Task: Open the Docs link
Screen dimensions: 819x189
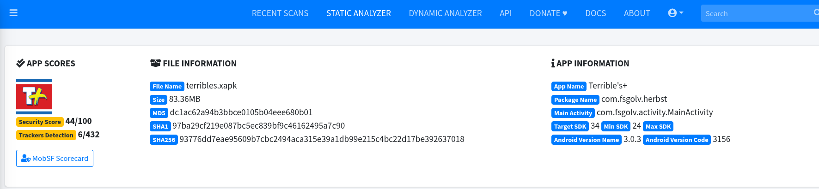Action: [x=595, y=13]
